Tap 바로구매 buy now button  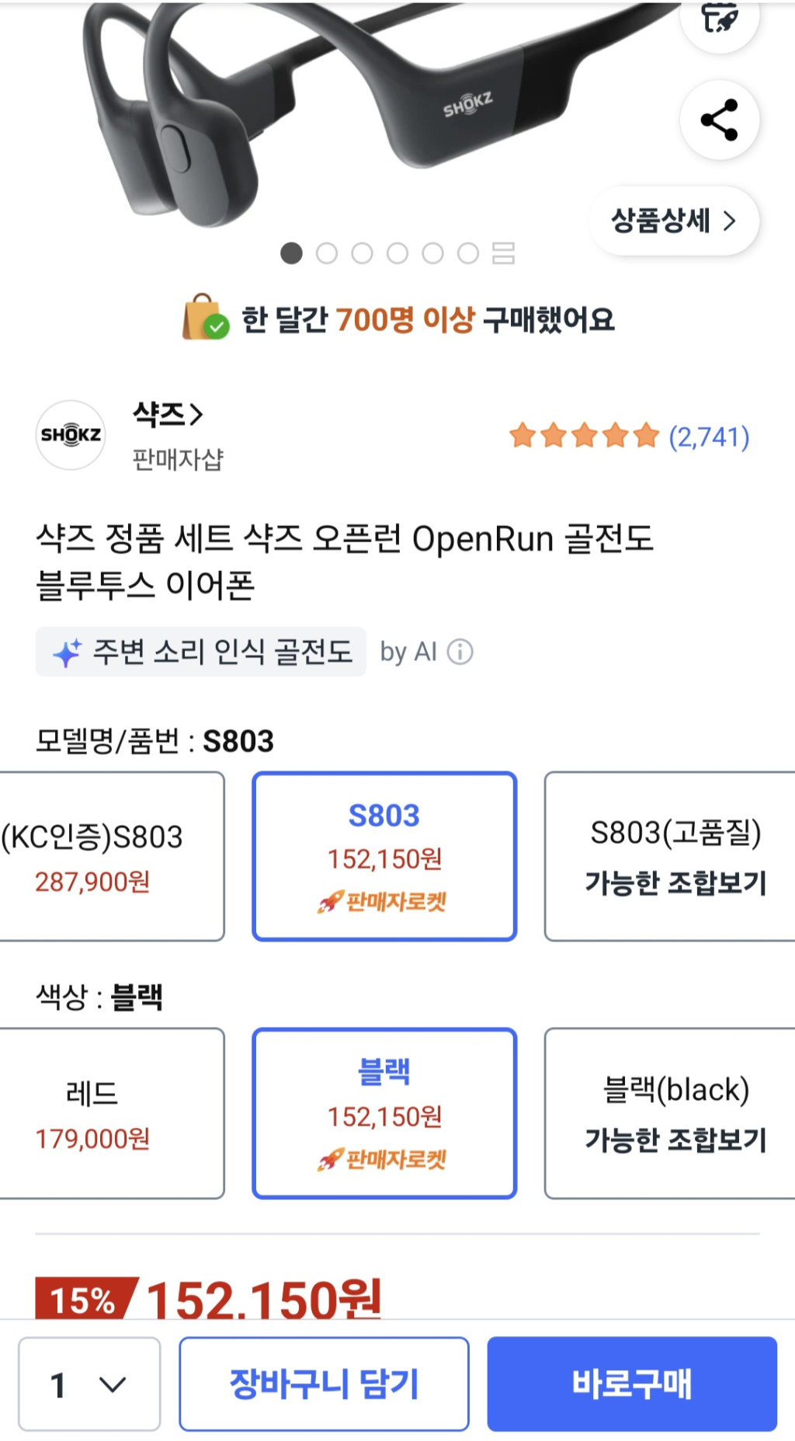[x=632, y=1384]
